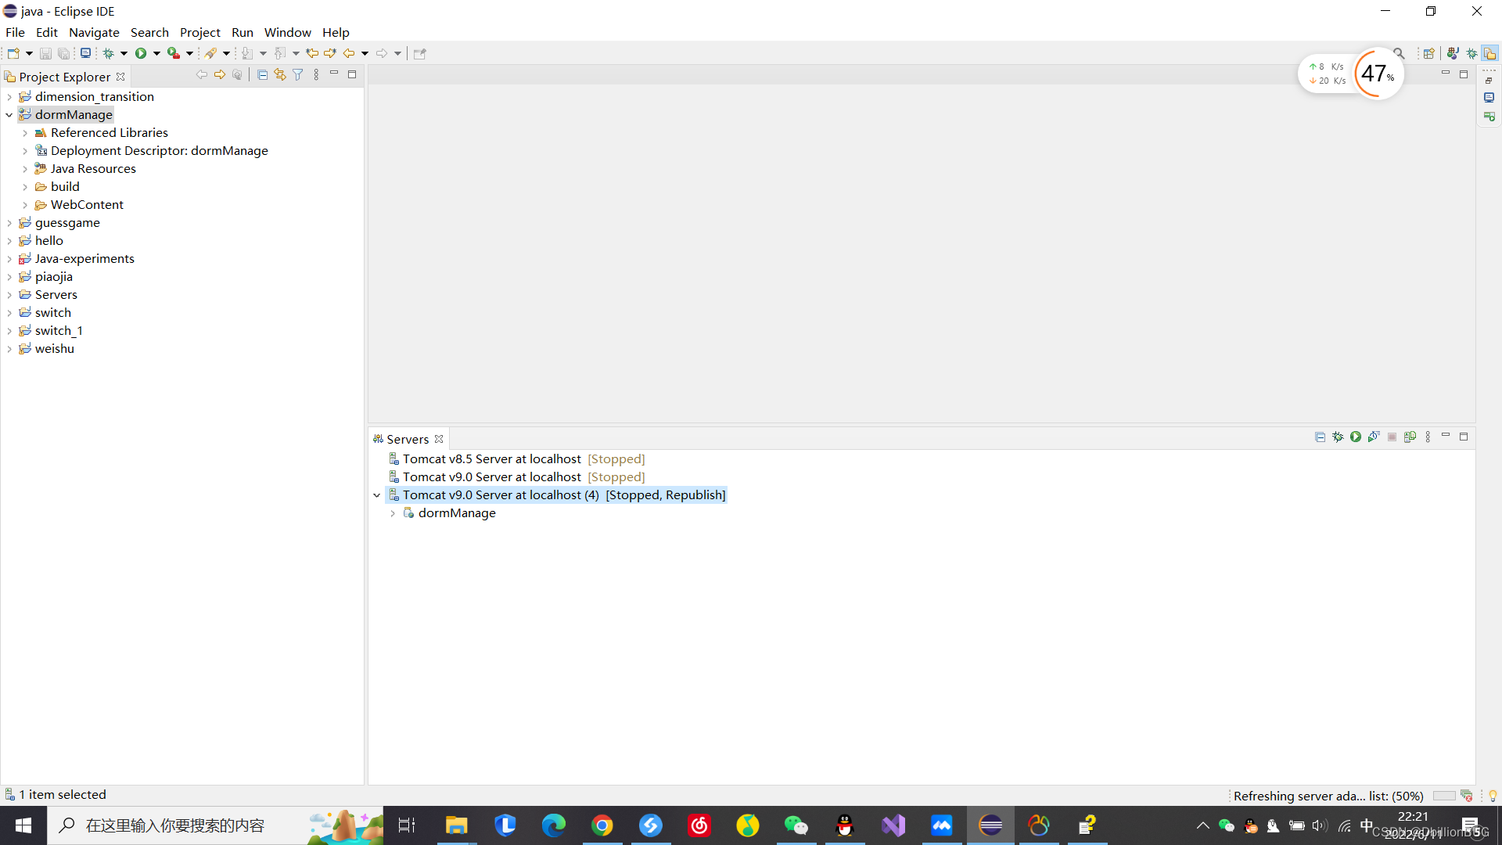The width and height of the screenshot is (1502, 845).
Task: Click the Publish Server icon in toolbar
Action: (x=1408, y=437)
